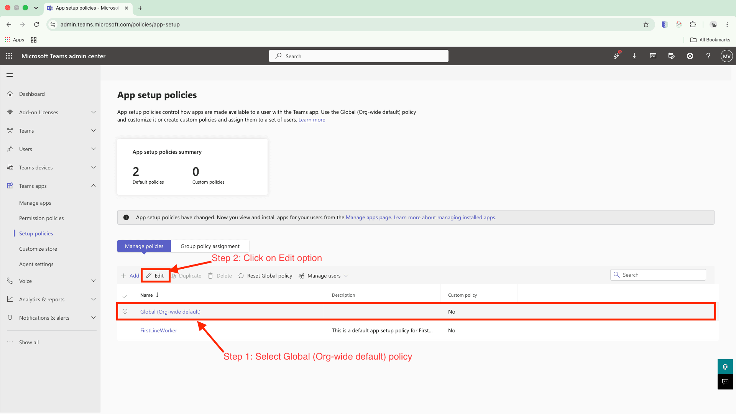Screen dimensions: 736x414
Task: Click the Custom policy column header
Action: point(462,295)
